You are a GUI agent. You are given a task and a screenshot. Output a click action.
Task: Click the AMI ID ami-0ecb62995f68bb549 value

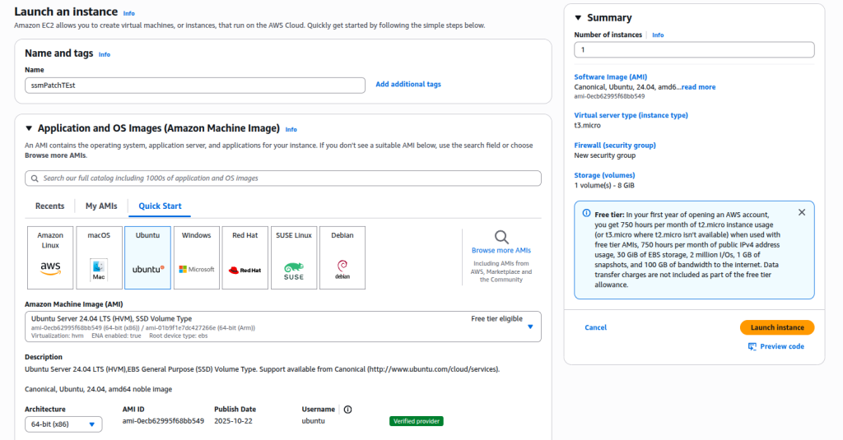click(x=163, y=421)
